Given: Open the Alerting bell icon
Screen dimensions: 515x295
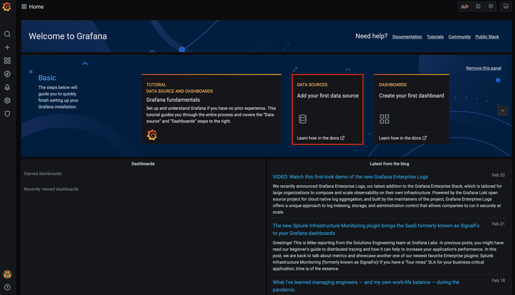Looking at the screenshot, I should click(x=7, y=87).
